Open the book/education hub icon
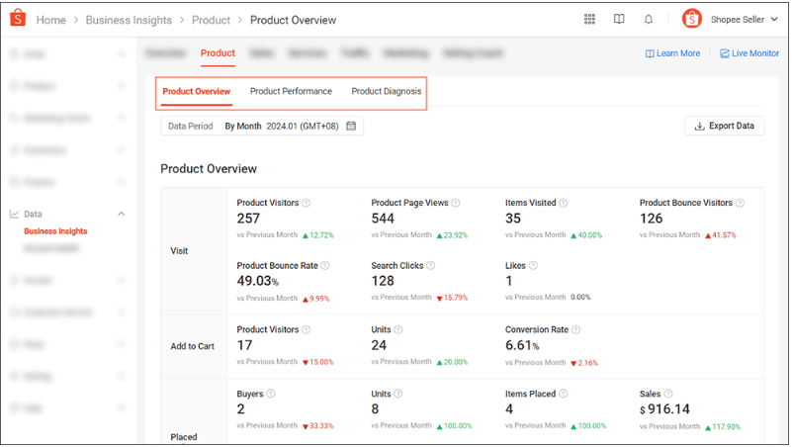This screenshot has width=792, height=447. [x=619, y=19]
